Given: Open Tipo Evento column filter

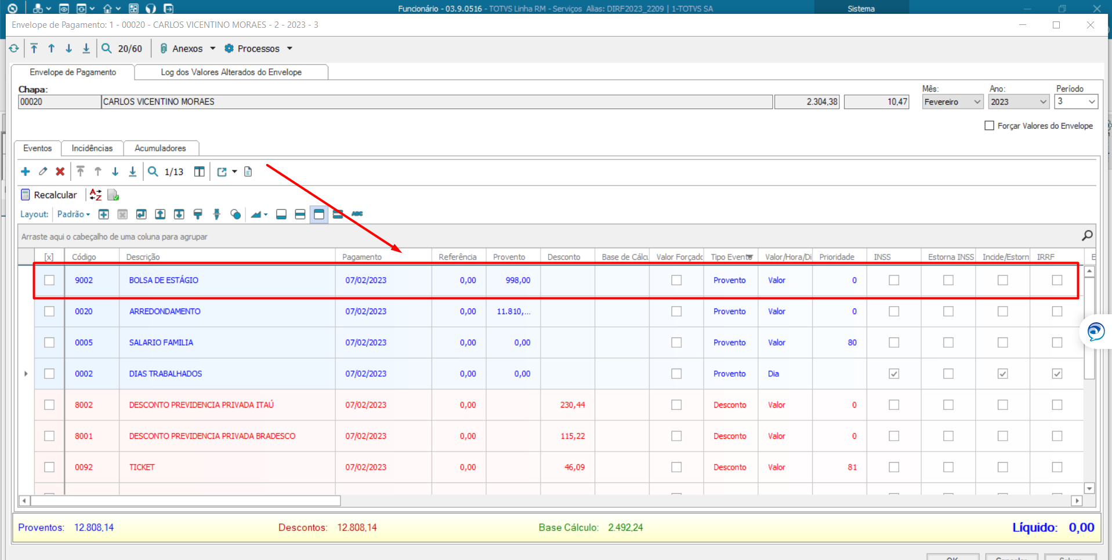Looking at the screenshot, I should (x=749, y=257).
